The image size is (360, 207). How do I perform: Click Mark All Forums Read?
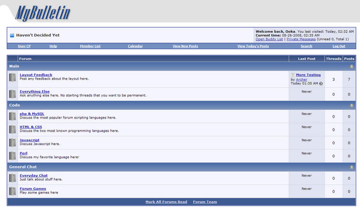pos(166,202)
